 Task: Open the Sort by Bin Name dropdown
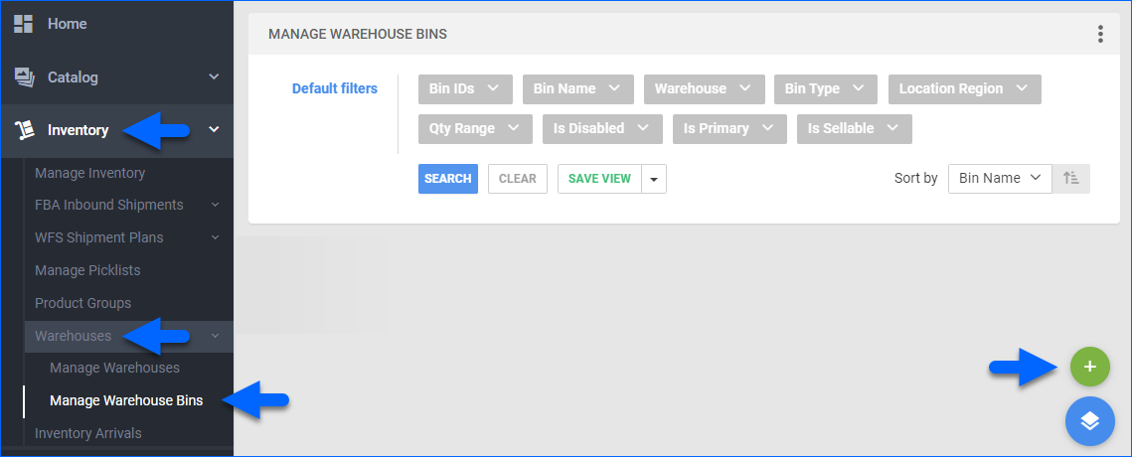(x=999, y=179)
